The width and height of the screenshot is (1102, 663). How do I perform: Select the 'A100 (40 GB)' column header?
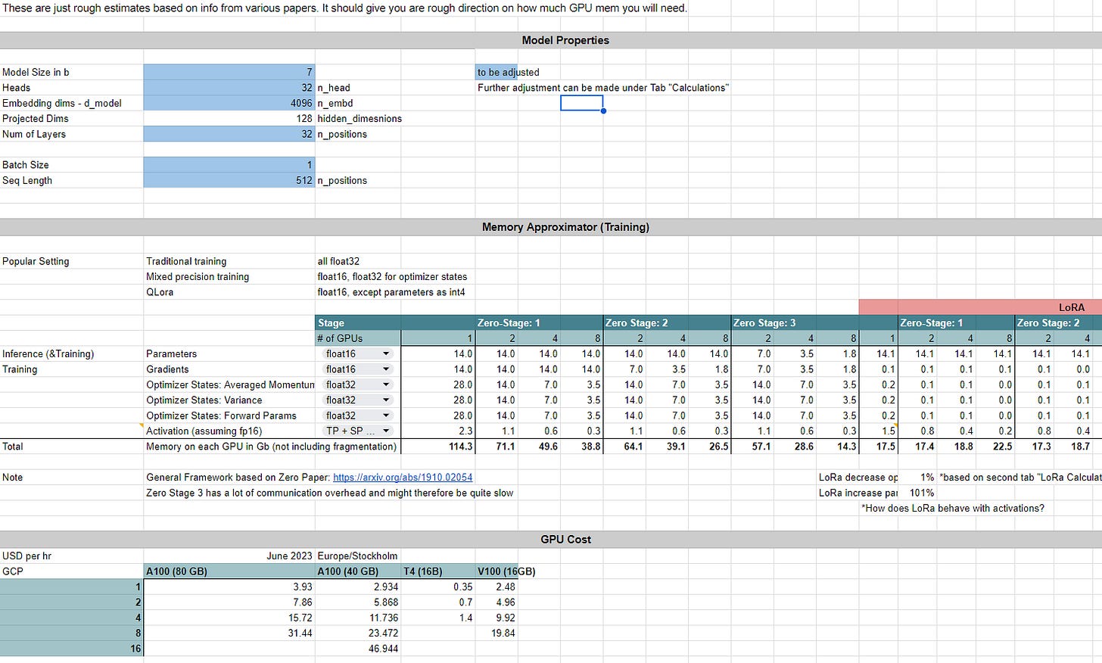(358, 571)
